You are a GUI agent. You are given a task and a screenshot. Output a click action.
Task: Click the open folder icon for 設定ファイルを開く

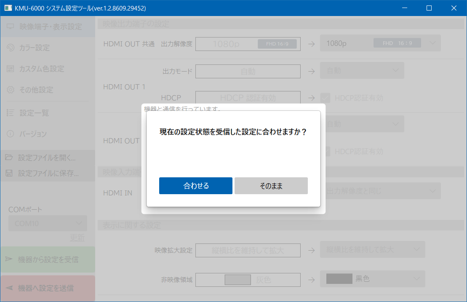click(9, 158)
